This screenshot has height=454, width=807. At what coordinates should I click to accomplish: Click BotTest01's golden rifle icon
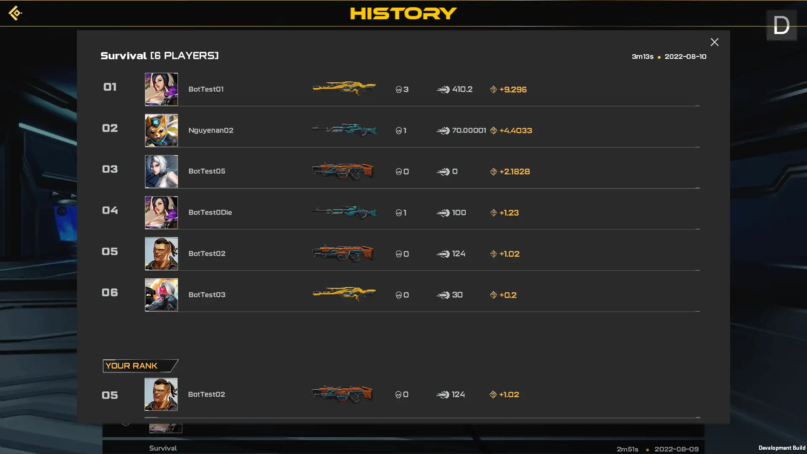[x=344, y=88]
